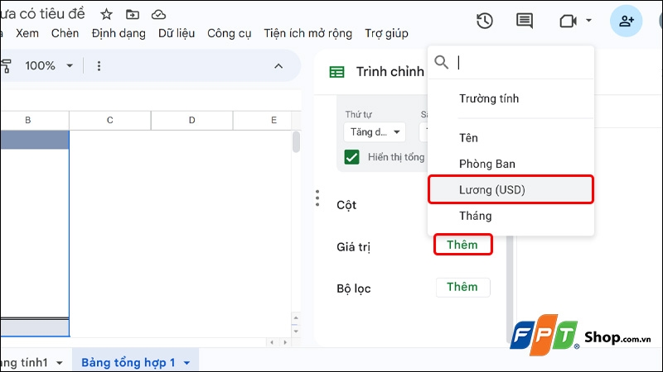Click the share add-person button
Screen dimensions: 663x372
(x=626, y=21)
